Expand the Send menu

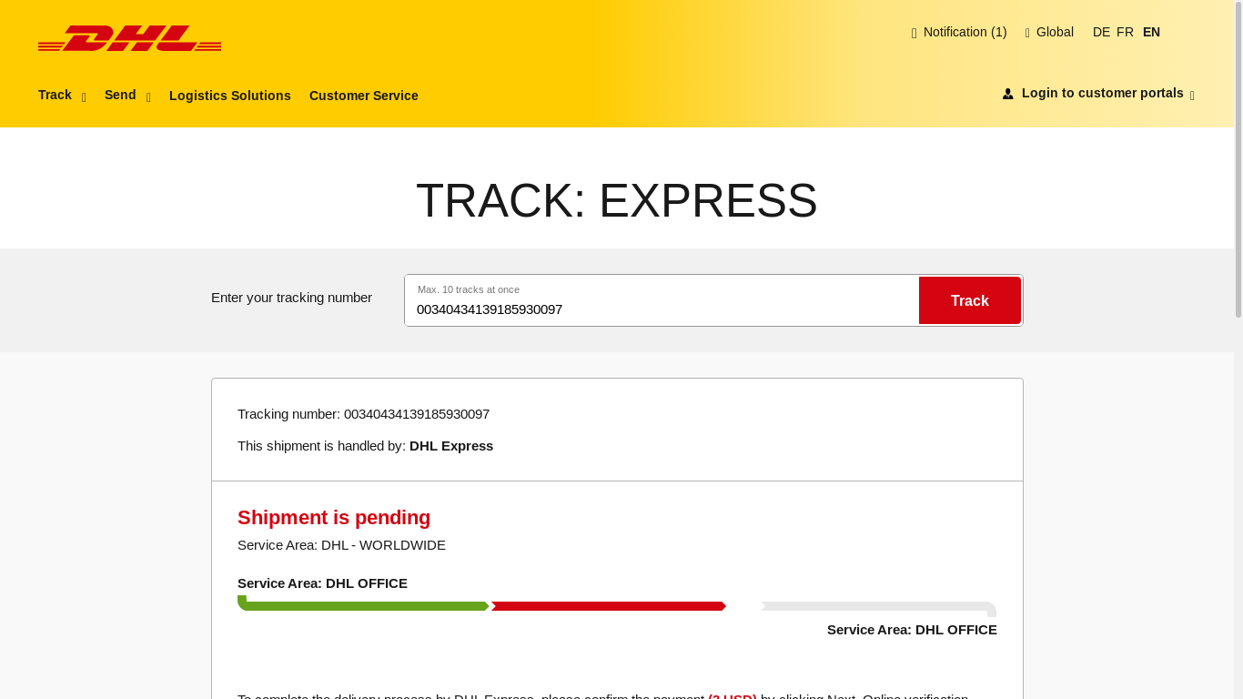coord(127,96)
